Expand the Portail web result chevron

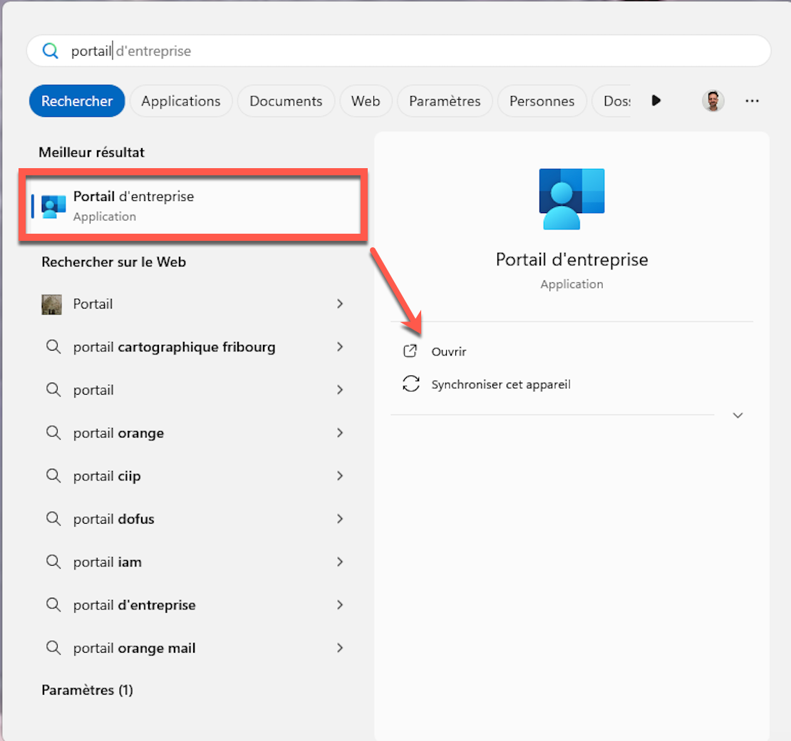coord(340,304)
